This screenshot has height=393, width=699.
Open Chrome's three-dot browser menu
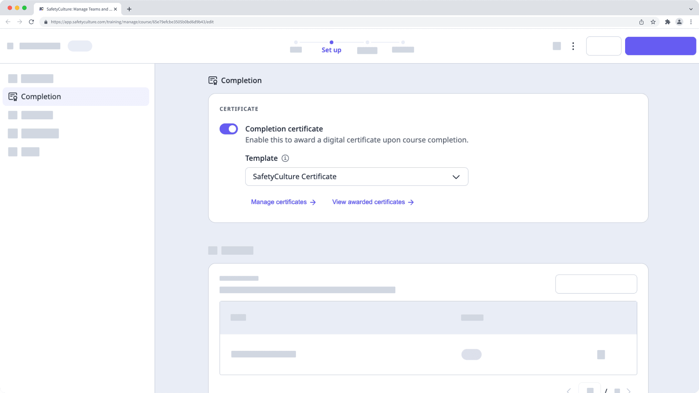point(691,22)
